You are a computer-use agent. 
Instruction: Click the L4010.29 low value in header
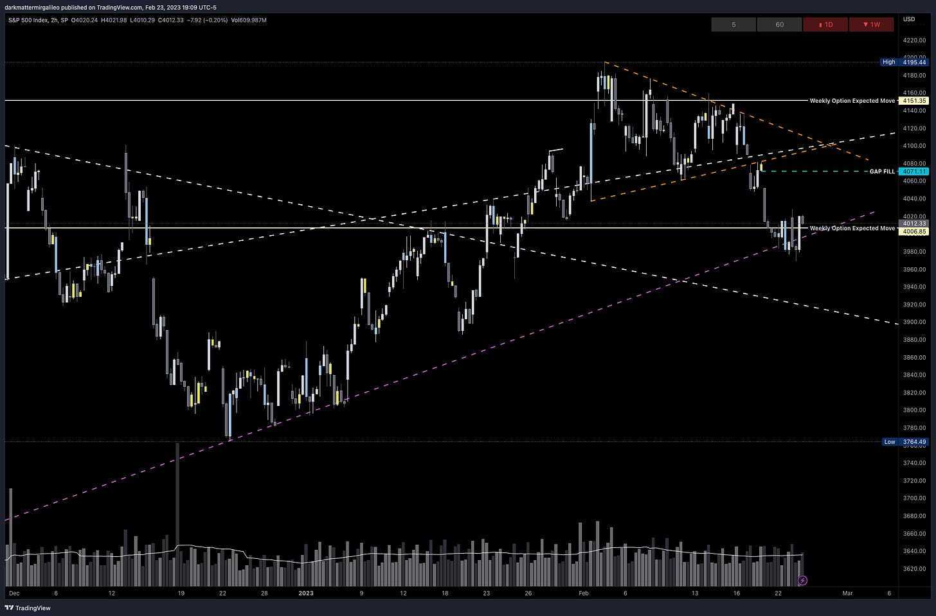(x=142, y=20)
